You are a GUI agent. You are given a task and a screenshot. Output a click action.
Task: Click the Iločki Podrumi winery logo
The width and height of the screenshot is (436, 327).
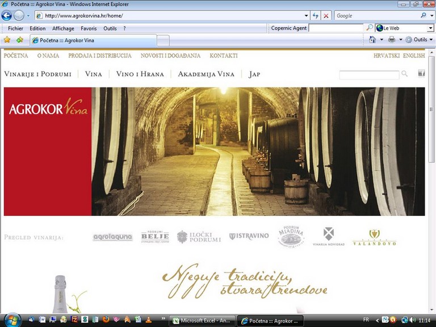[x=199, y=237]
